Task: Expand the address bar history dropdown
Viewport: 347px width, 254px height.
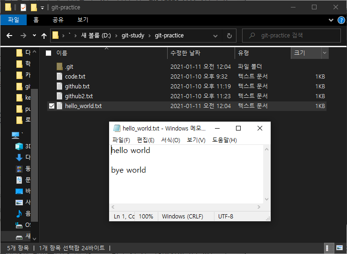Action: click(x=215, y=36)
